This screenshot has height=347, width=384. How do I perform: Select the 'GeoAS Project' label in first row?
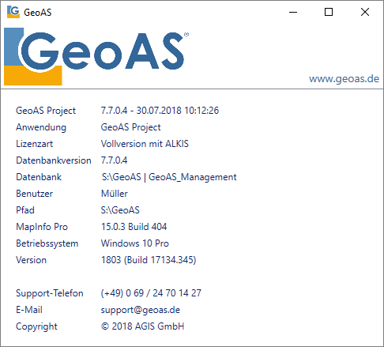46,111
